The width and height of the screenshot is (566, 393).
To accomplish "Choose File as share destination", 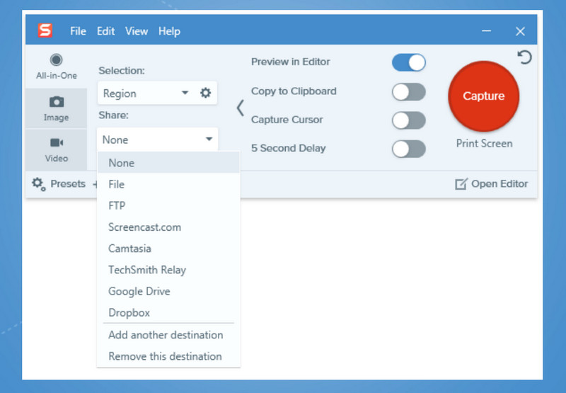I will click(x=168, y=184).
